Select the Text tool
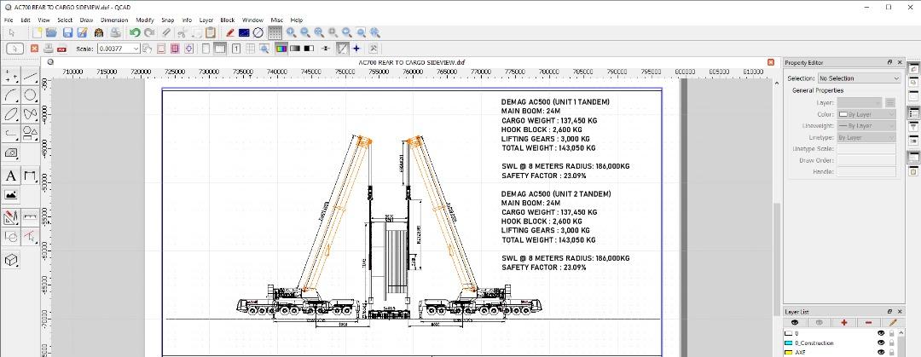The width and height of the screenshot is (921, 357). click(11, 176)
